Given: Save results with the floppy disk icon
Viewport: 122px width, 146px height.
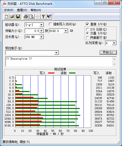Looking at the screenshot, I should point(18,16).
